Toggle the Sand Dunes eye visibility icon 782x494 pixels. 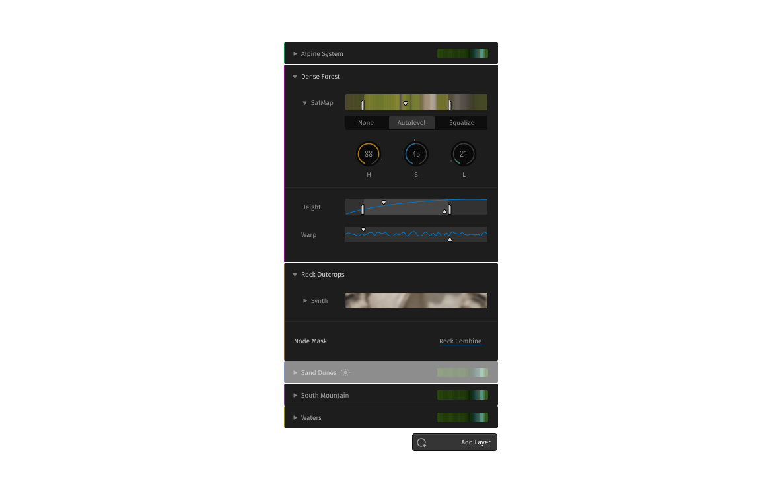click(x=345, y=373)
